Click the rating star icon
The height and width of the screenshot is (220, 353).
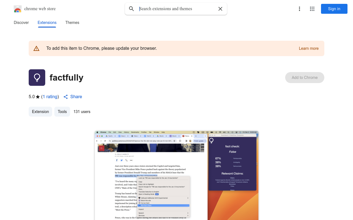(x=38, y=97)
